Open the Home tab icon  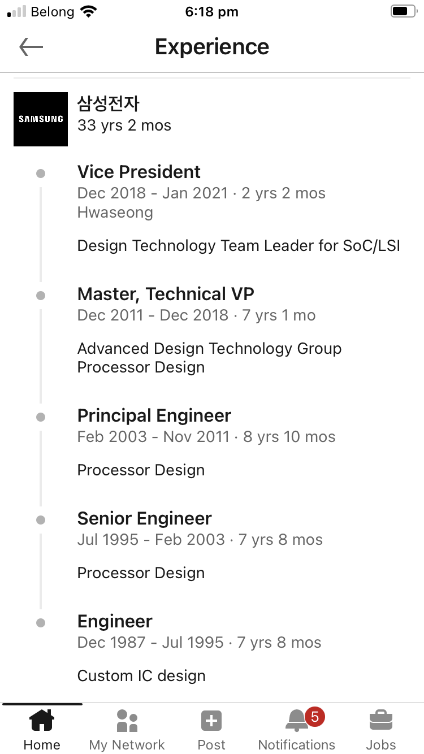pyautogui.click(x=42, y=721)
